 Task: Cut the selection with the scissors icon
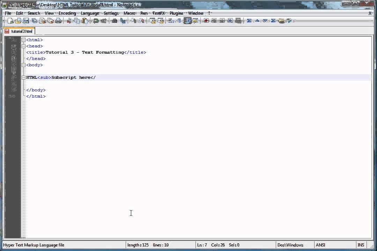coord(69,21)
